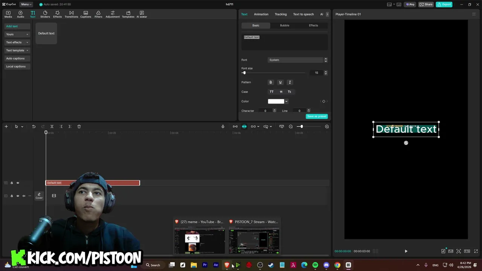Hide the Default text track with eye icon
Image resolution: width=482 pixels, height=271 pixels.
18,183
